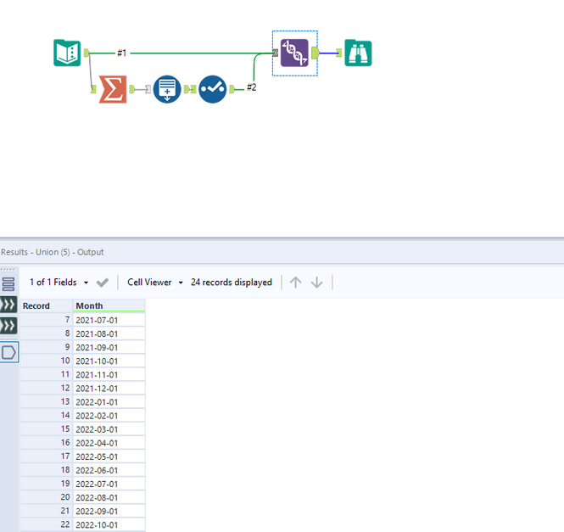Select record row number 20
The width and height of the screenshot is (564, 532).
[x=47, y=498]
